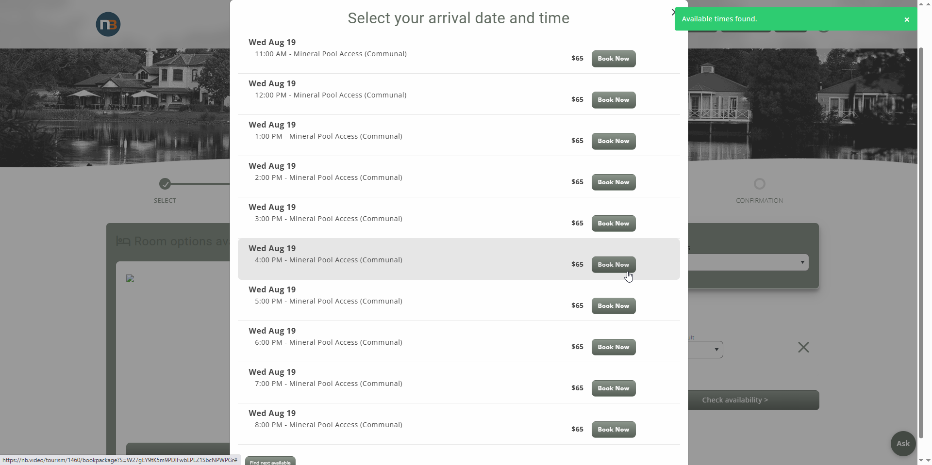The width and height of the screenshot is (932, 465).
Task: Click the CONFIRMATION step circle
Action: click(x=759, y=184)
